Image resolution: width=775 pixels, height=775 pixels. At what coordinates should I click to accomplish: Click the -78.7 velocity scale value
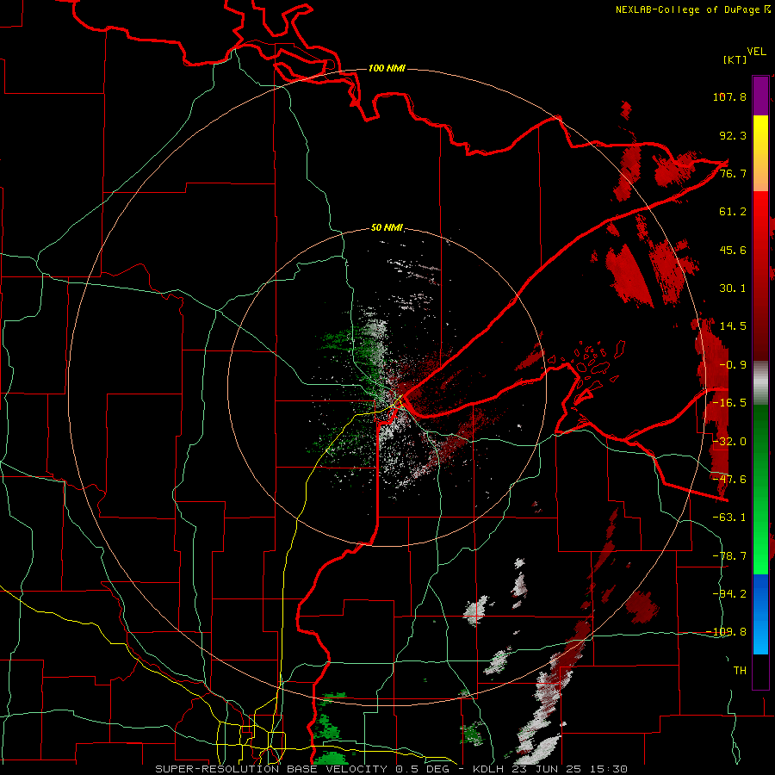pyautogui.click(x=729, y=556)
